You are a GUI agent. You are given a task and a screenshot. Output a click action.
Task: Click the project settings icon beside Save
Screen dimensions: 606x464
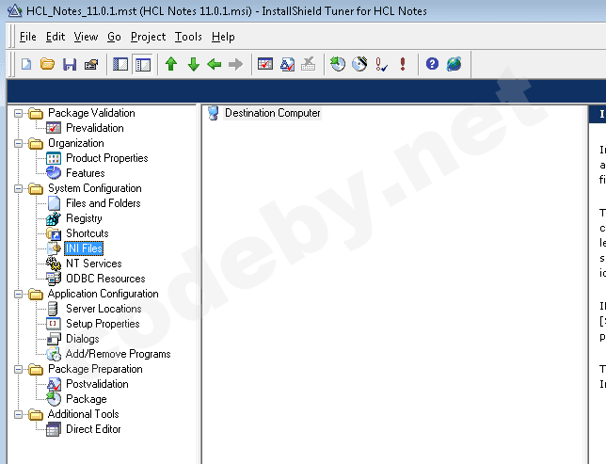[91, 64]
